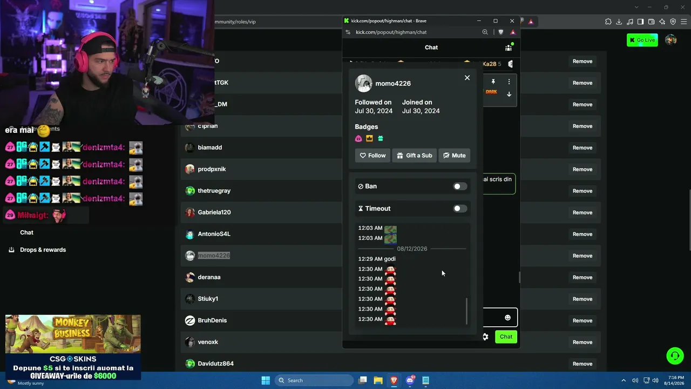Open Brave extensions puzzle icon
Viewport: 691px width, 389px height.
[608, 22]
